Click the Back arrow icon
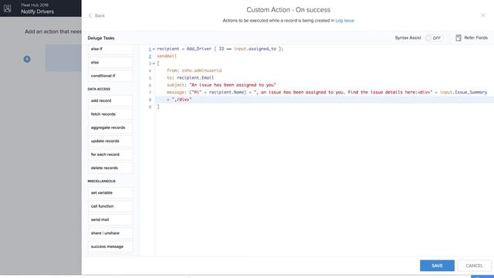This screenshot has height=278, width=494. pos(90,15)
